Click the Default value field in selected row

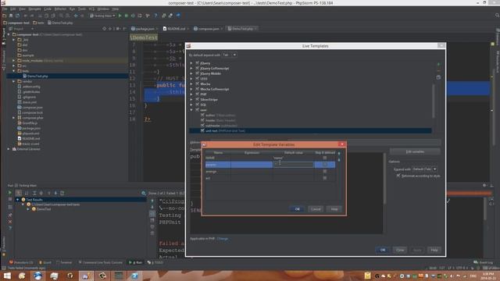294,165
